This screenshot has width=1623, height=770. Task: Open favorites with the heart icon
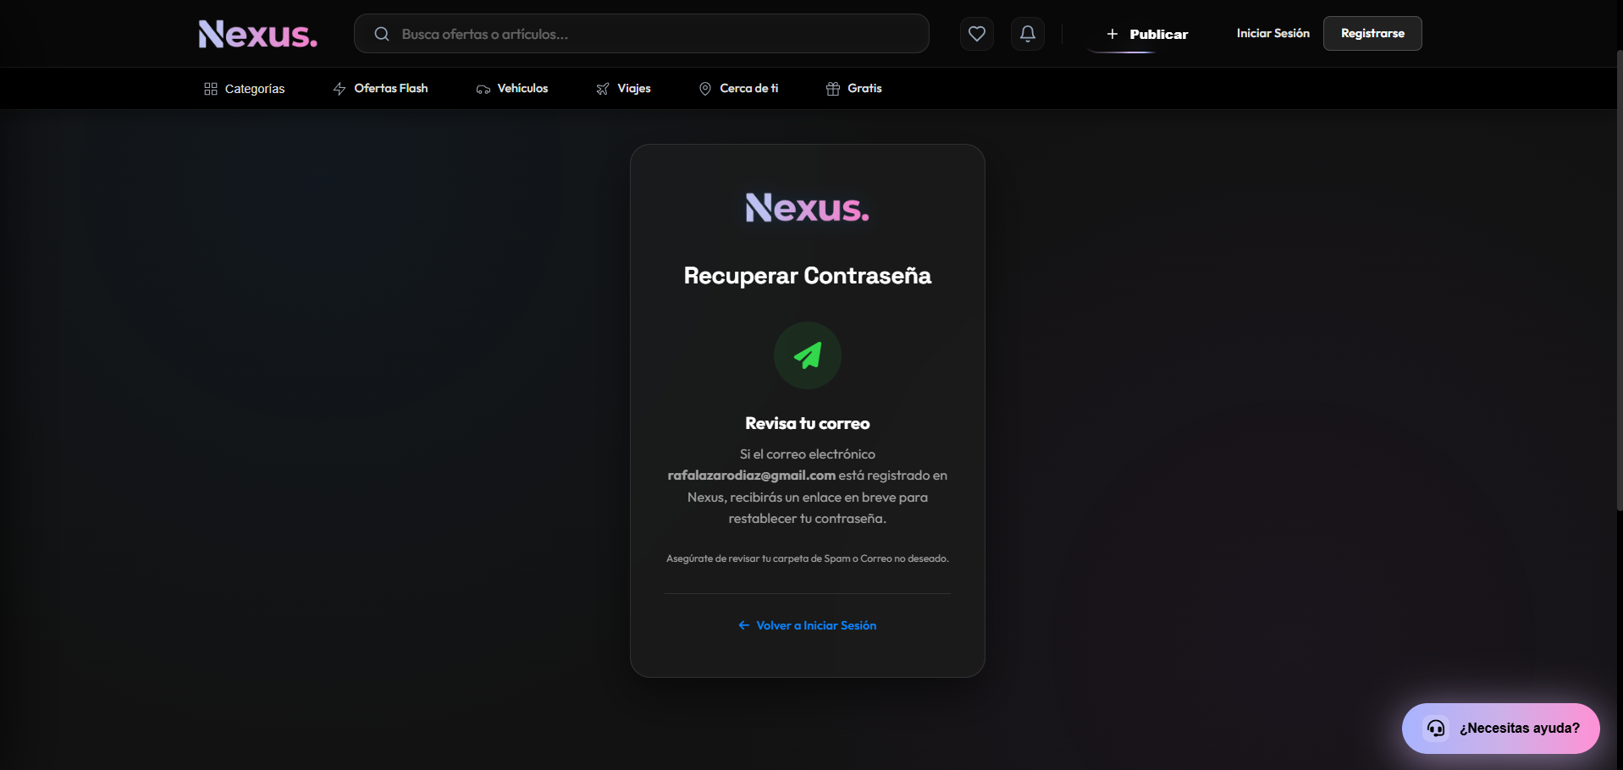[977, 34]
